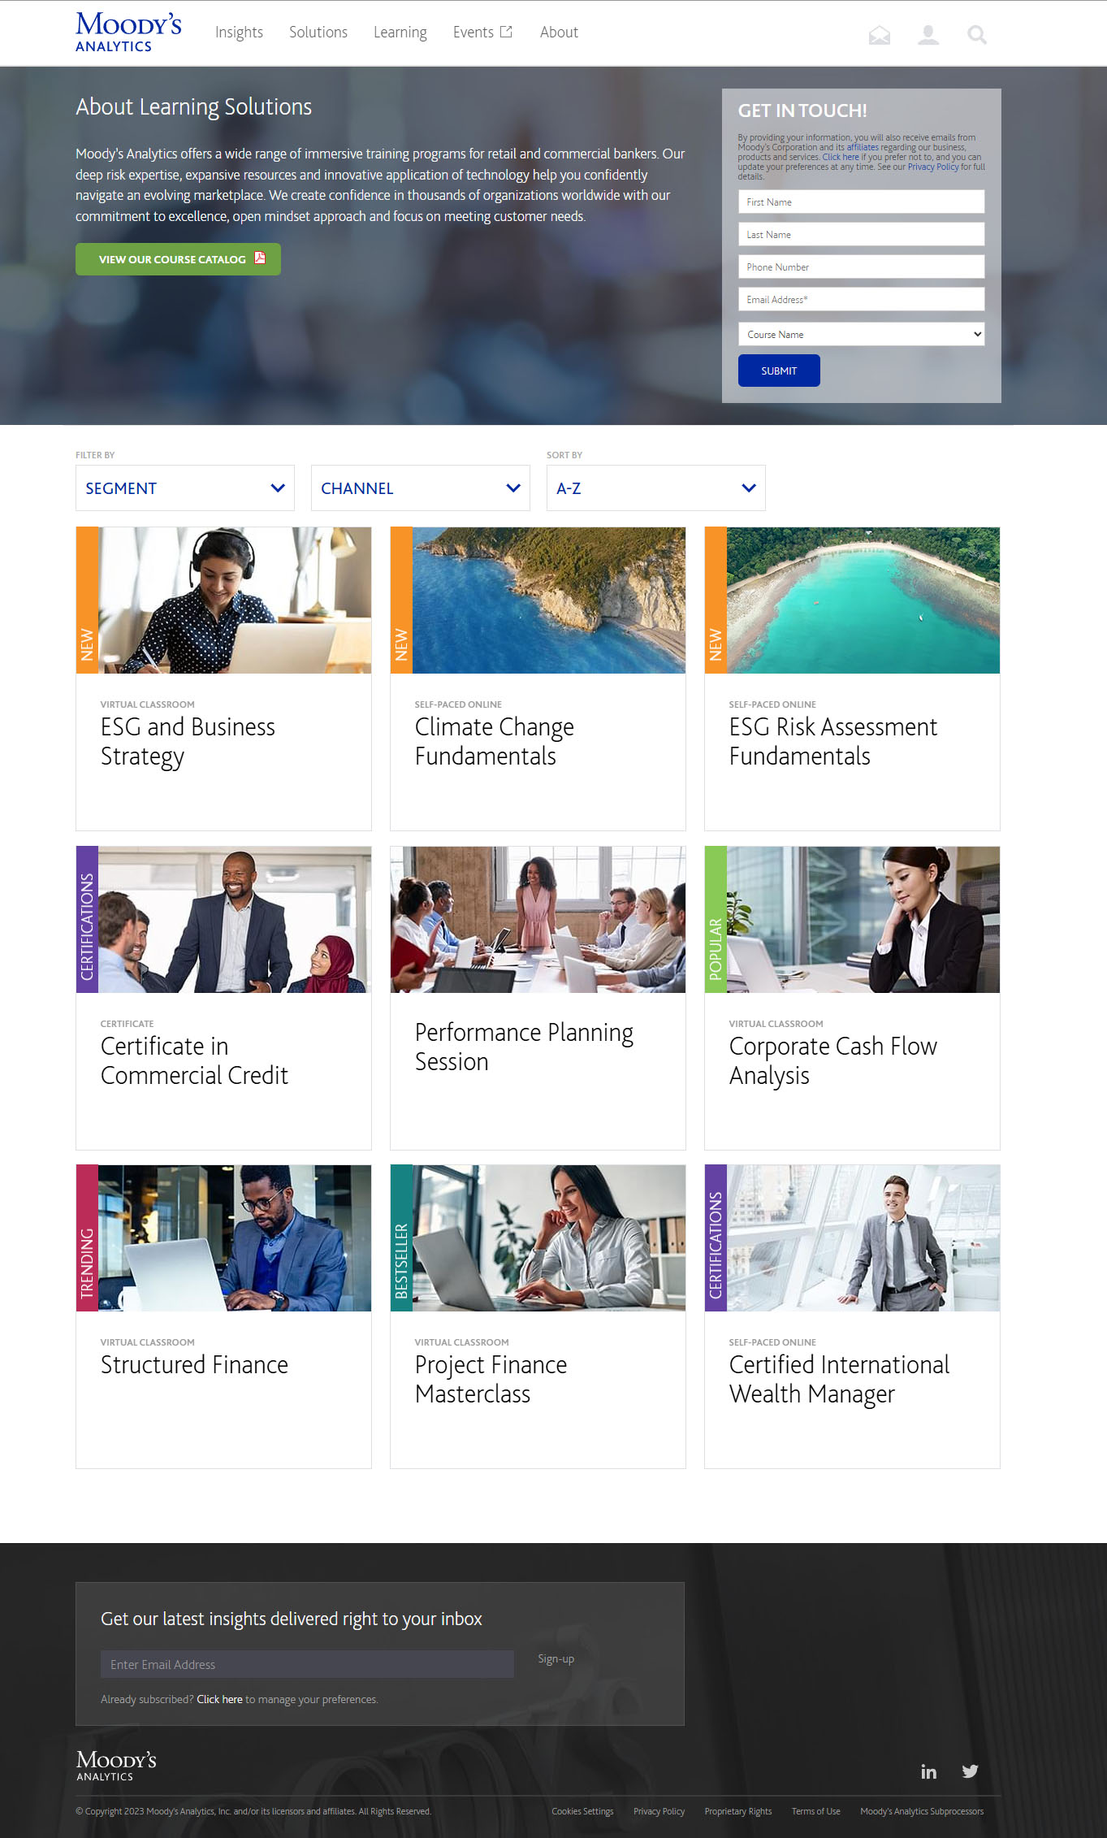This screenshot has width=1107, height=1838.
Task: Click Corporate Cash Flow Analysis title
Action: click(x=832, y=1061)
